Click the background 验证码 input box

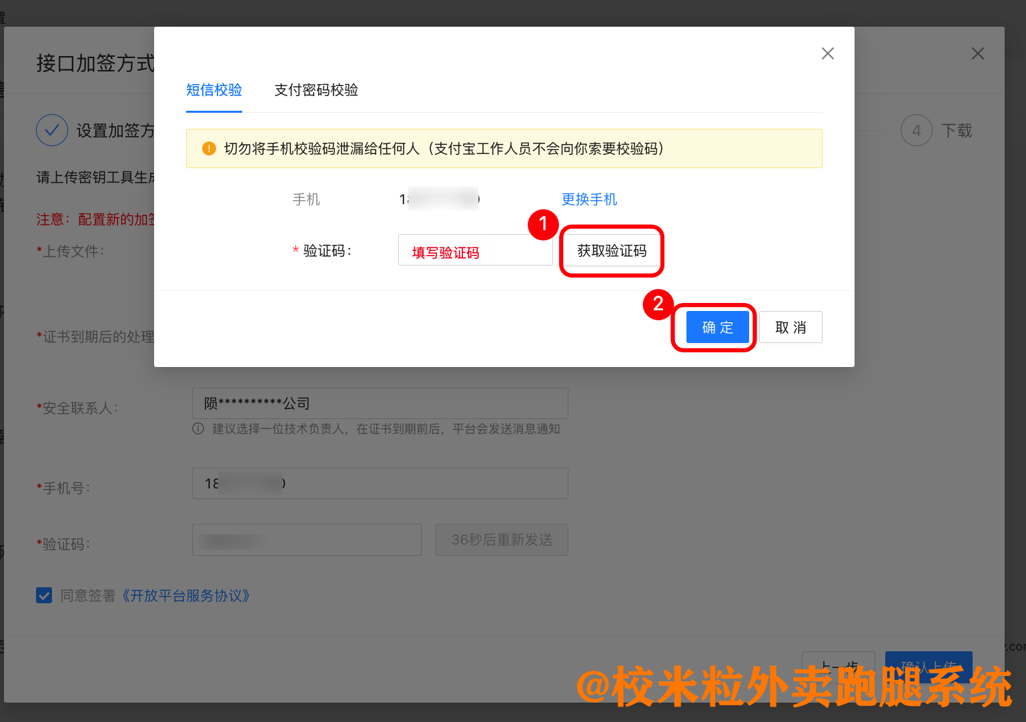point(306,540)
